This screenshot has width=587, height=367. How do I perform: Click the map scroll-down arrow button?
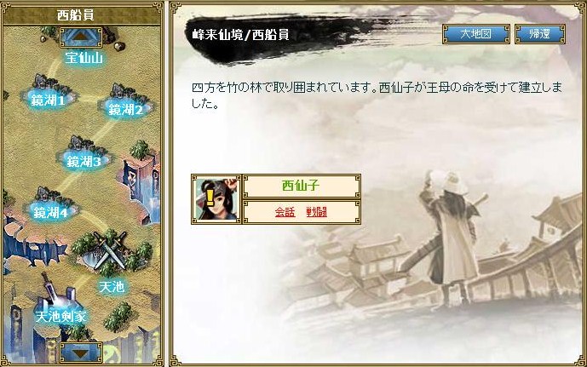[x=80, y=352]
